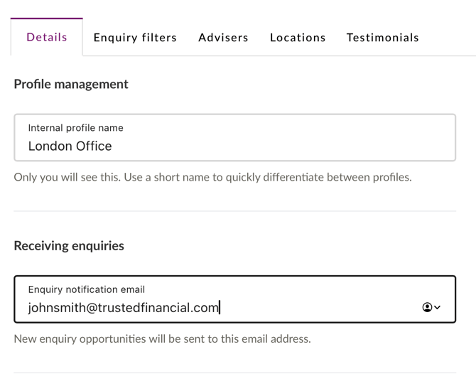Screen dimensions: 476x374
Task: Select the Locations tab
Action: [298, 38]
